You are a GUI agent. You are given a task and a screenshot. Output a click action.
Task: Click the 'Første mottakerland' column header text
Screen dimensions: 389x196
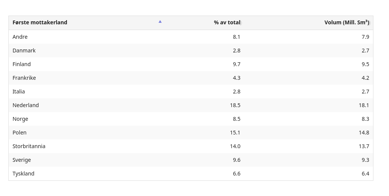[40, 22]
